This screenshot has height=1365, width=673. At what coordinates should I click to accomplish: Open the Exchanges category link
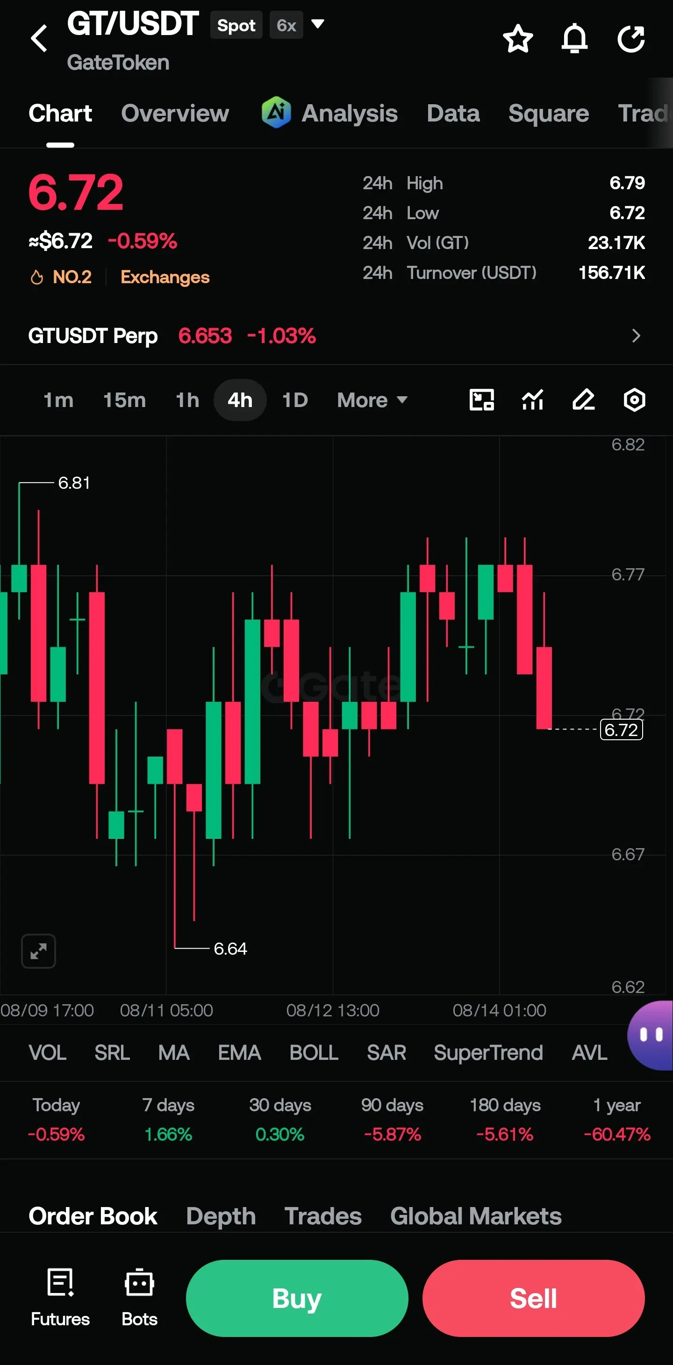165,277
